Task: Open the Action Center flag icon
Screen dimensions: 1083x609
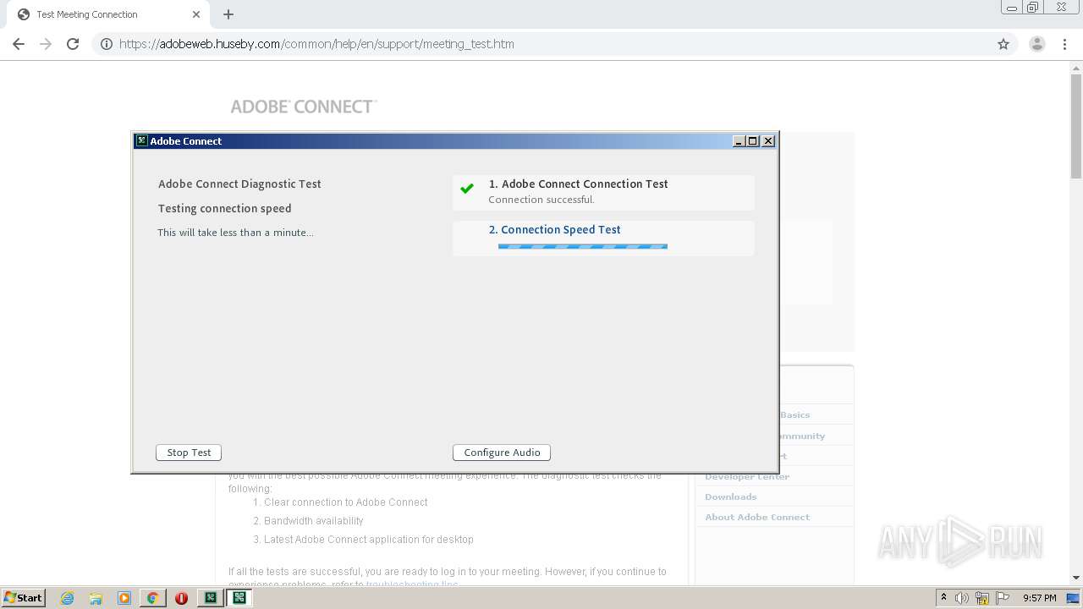Action: (x=1003, y=598)
